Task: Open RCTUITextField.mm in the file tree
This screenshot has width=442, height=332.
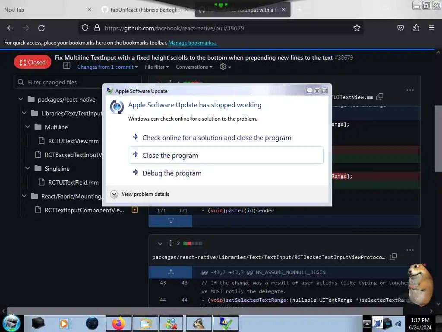Action: pos(73,182)
